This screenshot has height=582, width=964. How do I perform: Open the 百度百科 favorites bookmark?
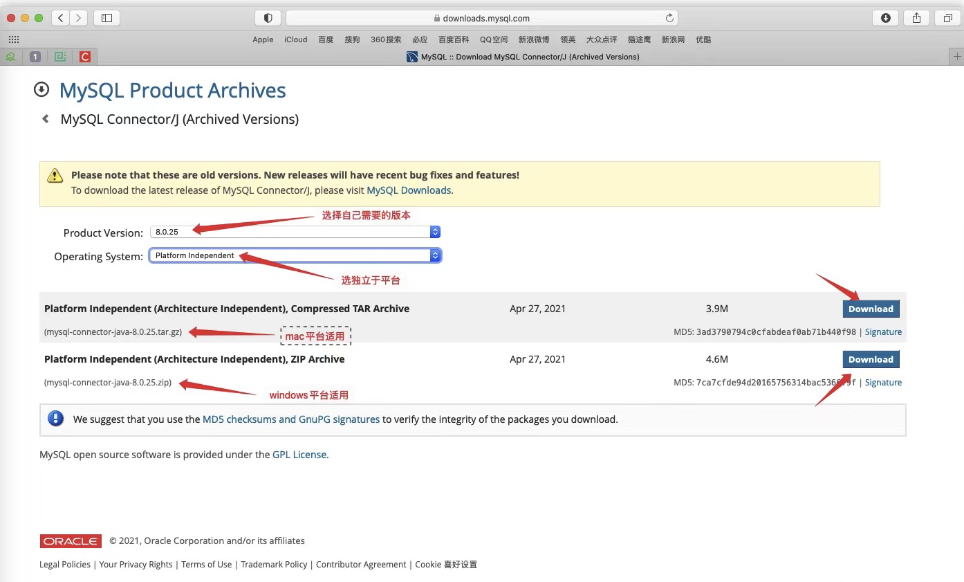pyautogui.click(x=454, y=39)
